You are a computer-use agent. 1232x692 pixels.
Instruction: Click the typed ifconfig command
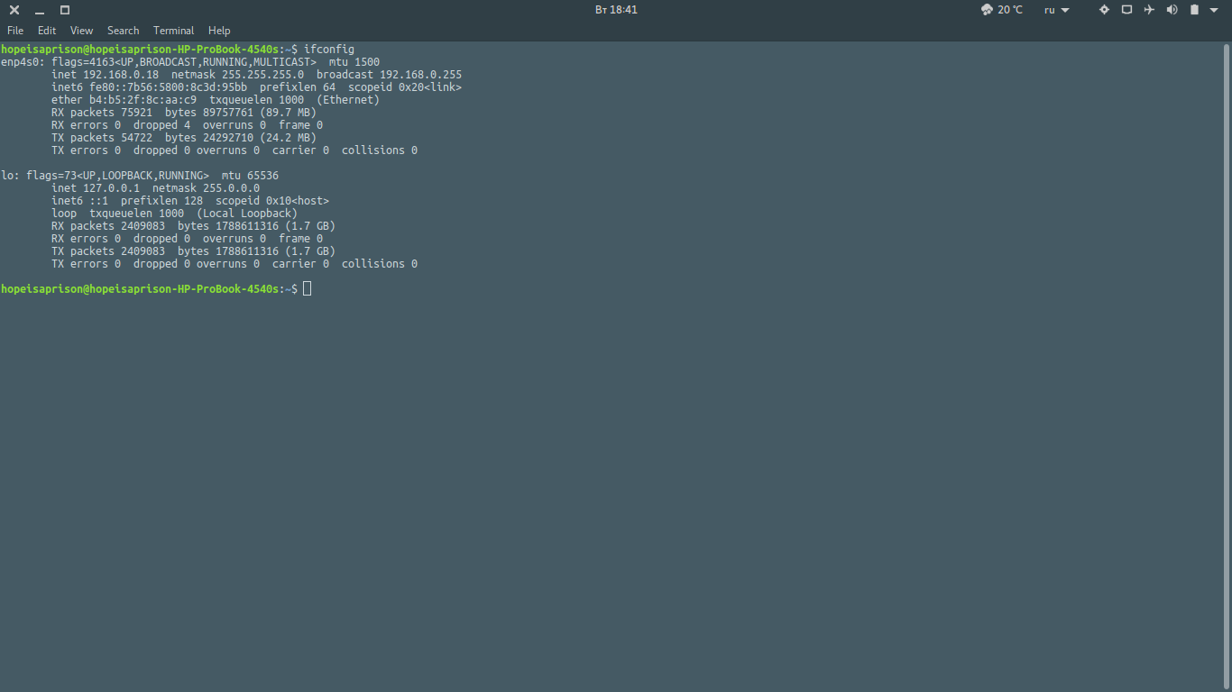pos(329,49)
